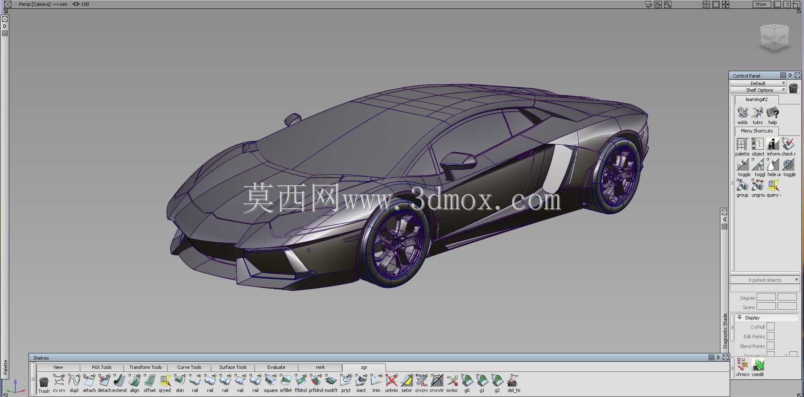Switch to the View shelf tab
The height and width of the screenshot is (397, 804).
click(58, 367)
